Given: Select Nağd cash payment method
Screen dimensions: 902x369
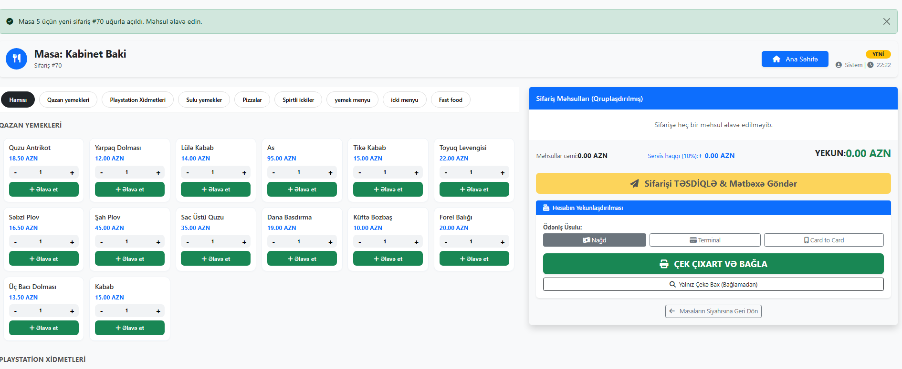Looking at the screenshot, I should click(594, 240).
